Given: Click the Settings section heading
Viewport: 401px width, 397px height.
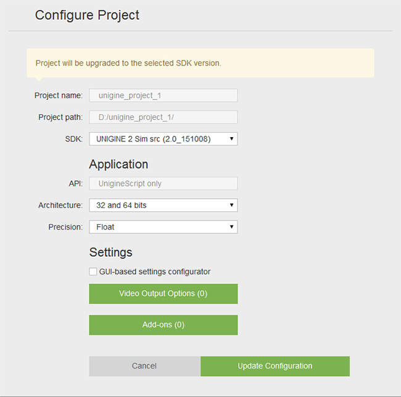Looking at the screenshot, I should [x=110, y=252].
